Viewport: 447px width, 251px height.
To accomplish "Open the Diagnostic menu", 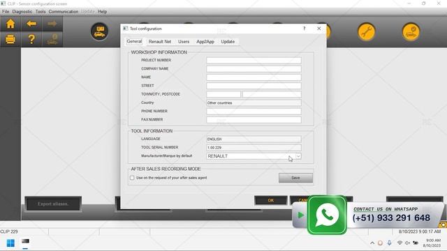I will click(x=22, y=12).
